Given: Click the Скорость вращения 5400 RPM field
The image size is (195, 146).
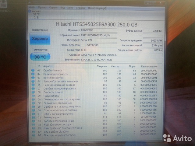Looking at the screenshot, I should point(153,40).
